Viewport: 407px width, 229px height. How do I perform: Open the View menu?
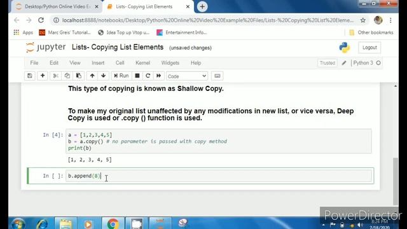click(75, 63)
